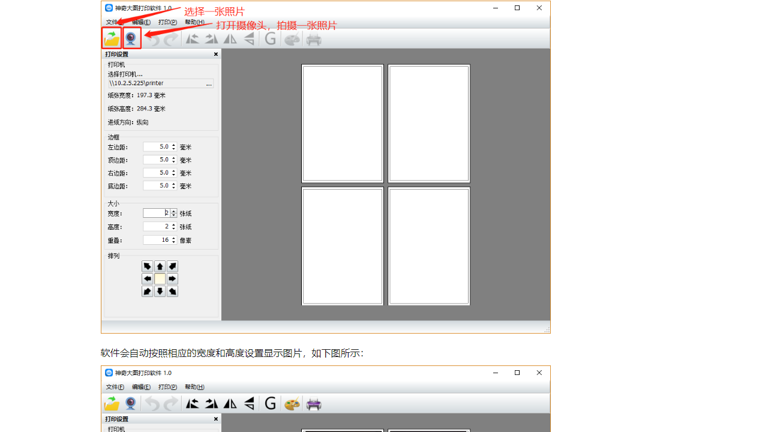Click the 高度 height input field

[157, 227]
